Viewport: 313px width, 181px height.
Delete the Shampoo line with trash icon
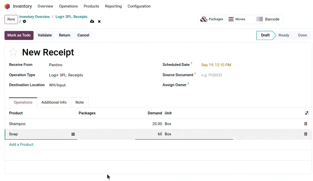pos(305,124)
